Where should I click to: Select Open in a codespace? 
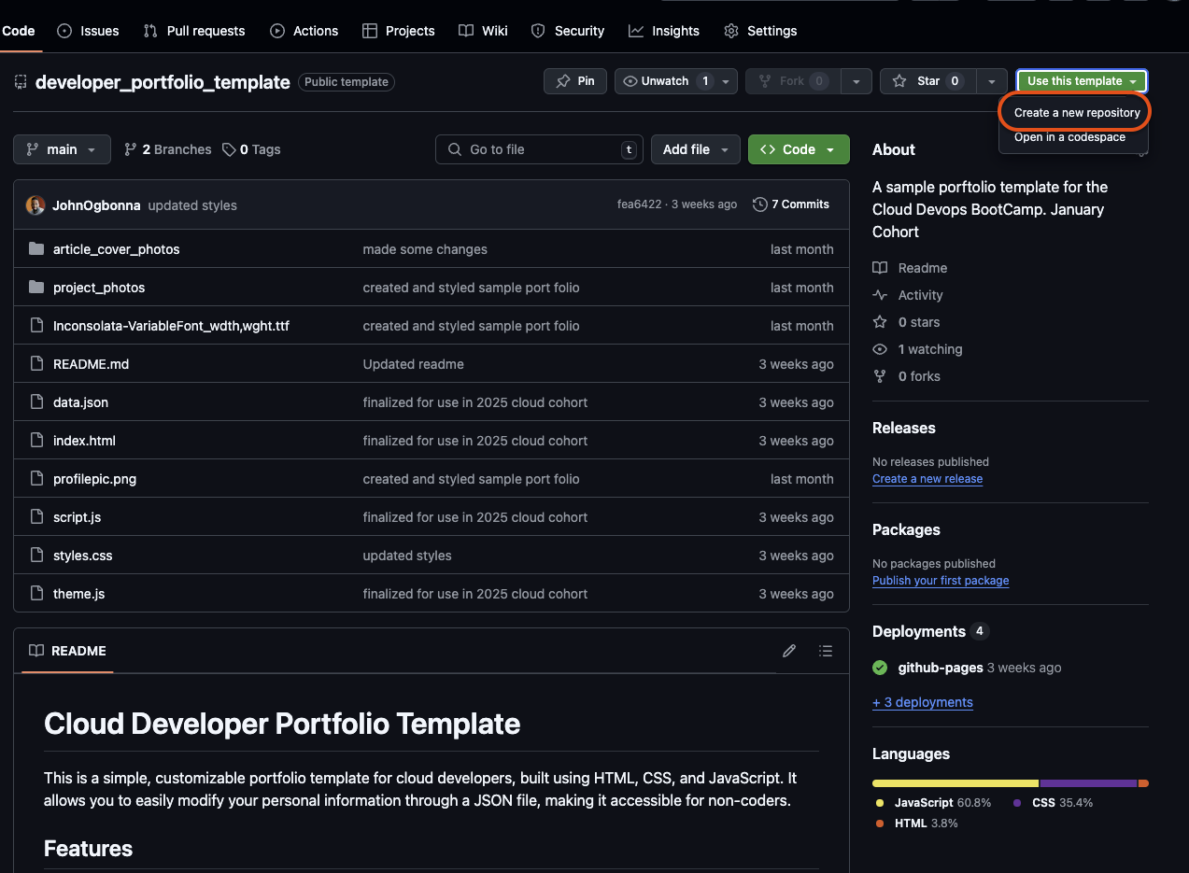click(x=1069, y=137)
